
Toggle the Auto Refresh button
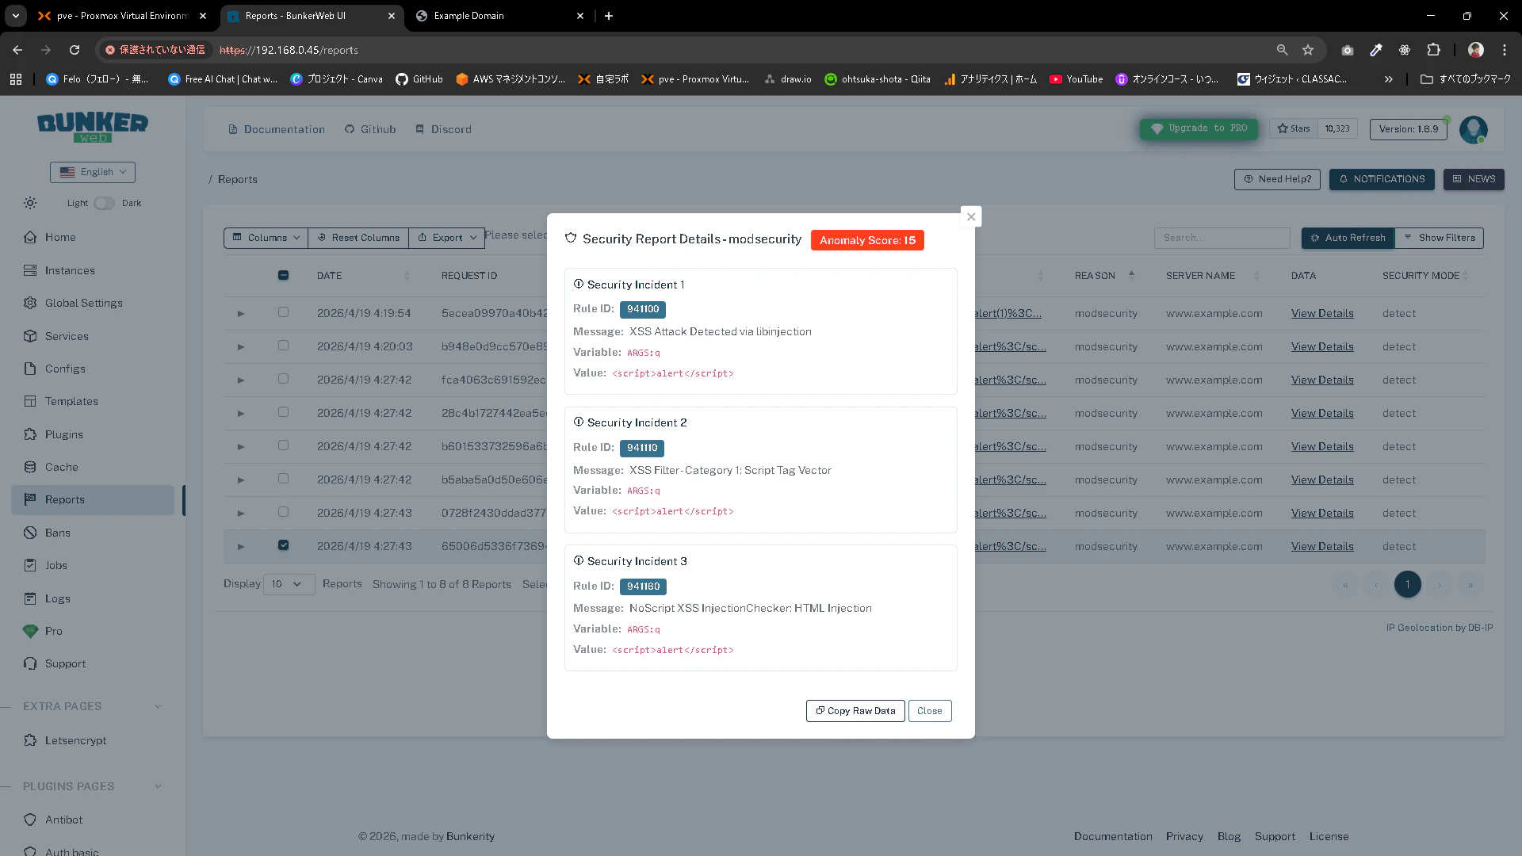pyautogui.click(x=1348, y=238)
